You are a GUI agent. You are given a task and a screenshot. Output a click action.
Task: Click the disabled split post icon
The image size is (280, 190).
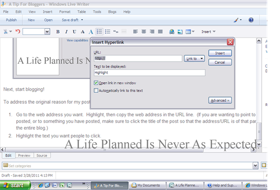point(124,32)
